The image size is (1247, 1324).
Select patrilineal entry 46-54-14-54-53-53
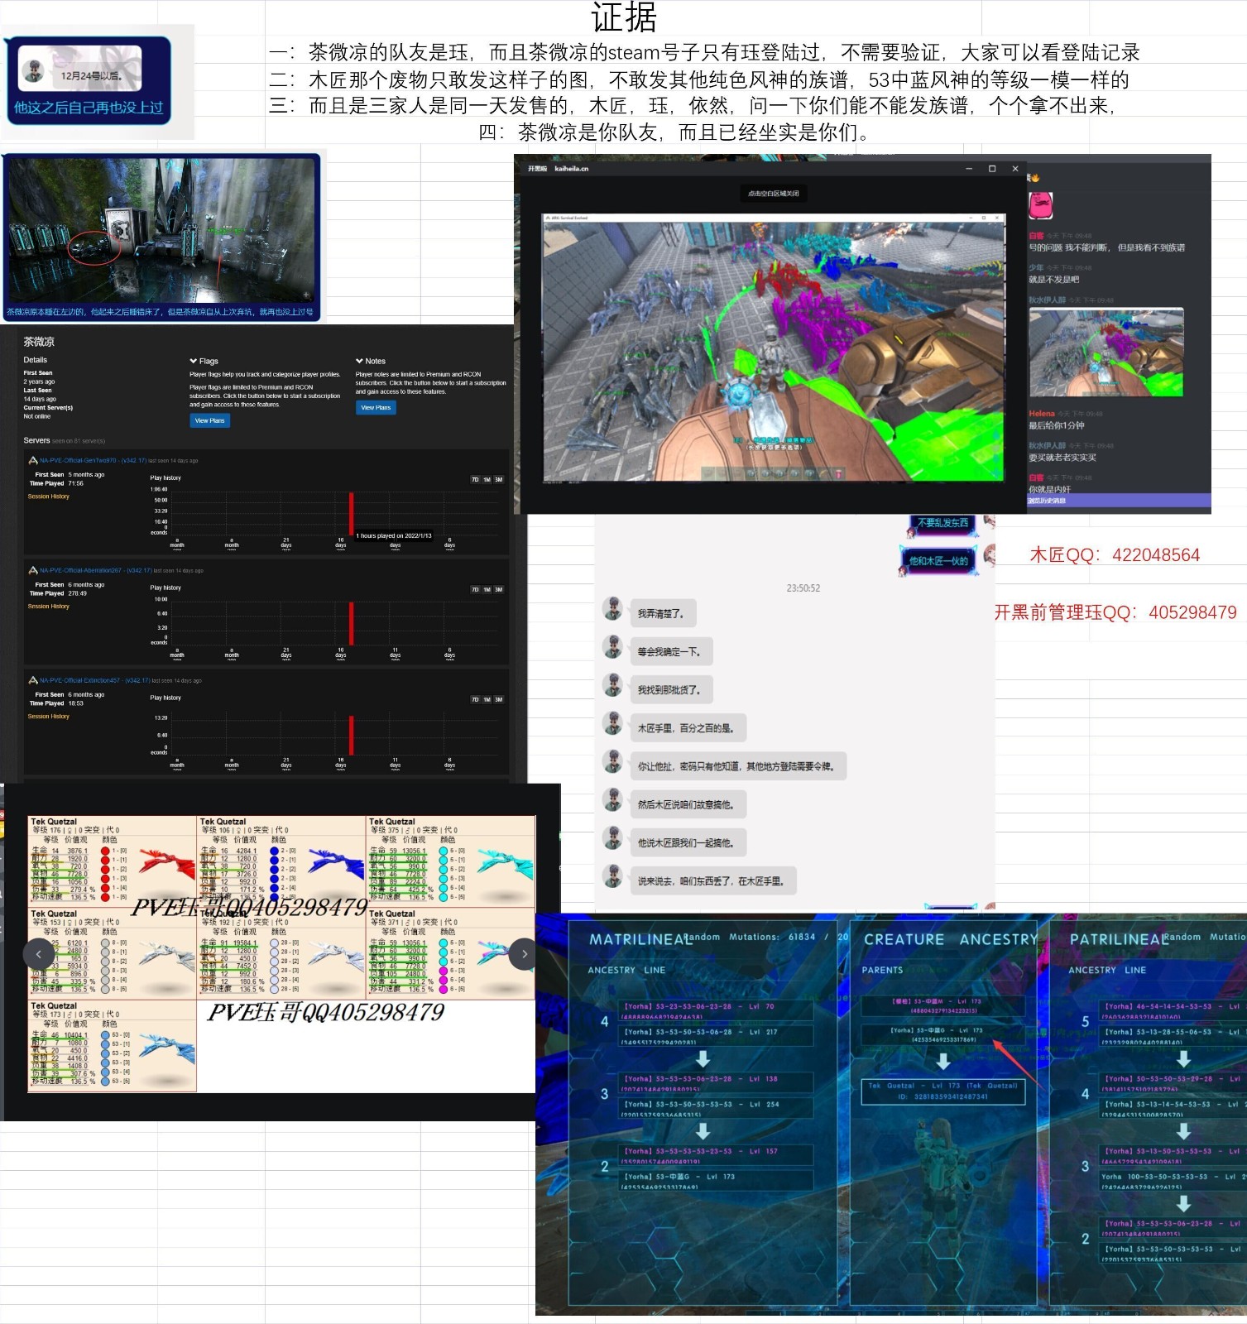point(1173,1010)
